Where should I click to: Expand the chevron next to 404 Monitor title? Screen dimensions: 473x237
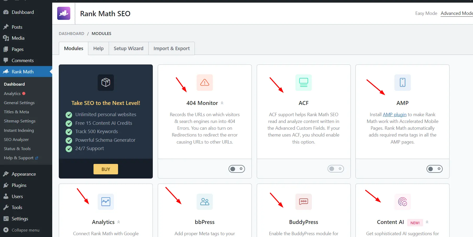pos(222,103)
